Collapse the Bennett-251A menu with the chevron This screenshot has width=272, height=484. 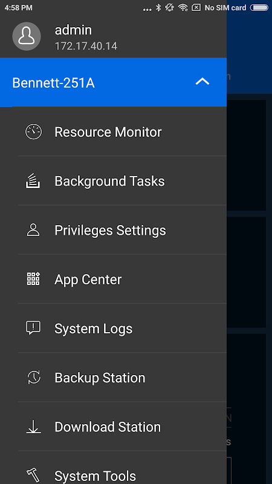(x=202, y=82)
